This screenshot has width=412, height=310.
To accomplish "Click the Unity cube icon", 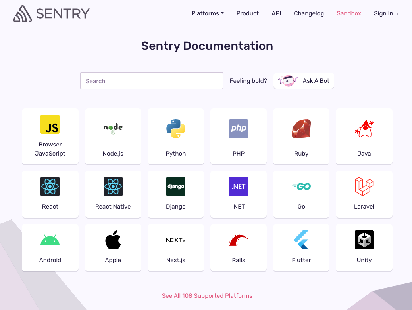I will pyautogui.click(x=364, y=240).
